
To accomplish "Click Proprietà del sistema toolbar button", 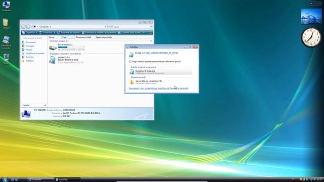I will coord(68,32).
